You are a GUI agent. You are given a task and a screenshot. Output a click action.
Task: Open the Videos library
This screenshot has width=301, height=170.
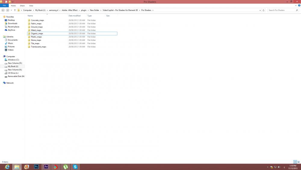[x=11, y=50]
